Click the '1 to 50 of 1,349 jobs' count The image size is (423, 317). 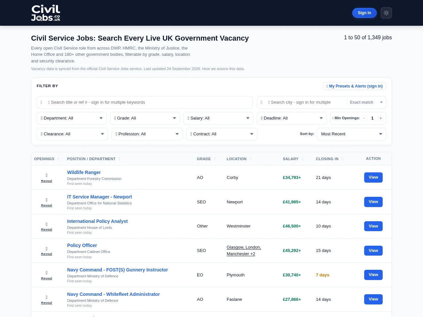368,38
